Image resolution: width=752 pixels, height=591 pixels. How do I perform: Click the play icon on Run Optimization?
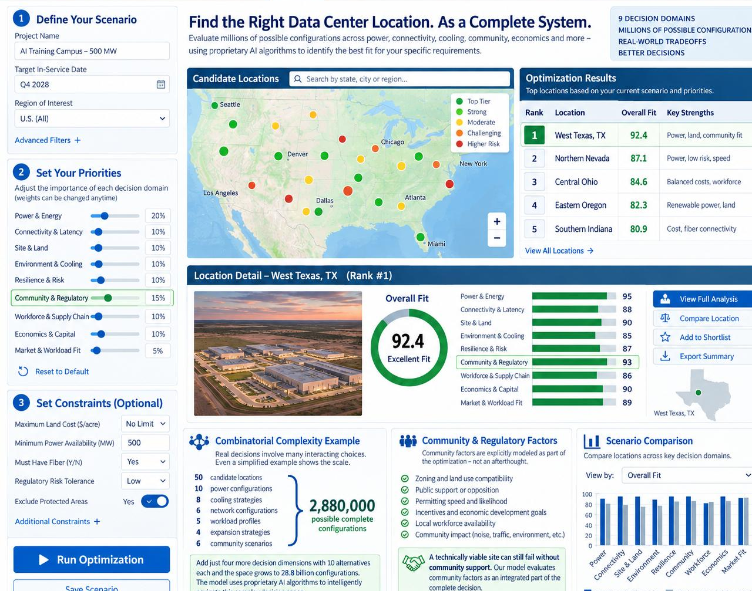tap(43, 560)
